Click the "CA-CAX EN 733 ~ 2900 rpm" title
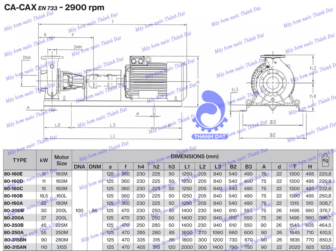The width and height of the screenshot is (336, 251). click(54, 7)
